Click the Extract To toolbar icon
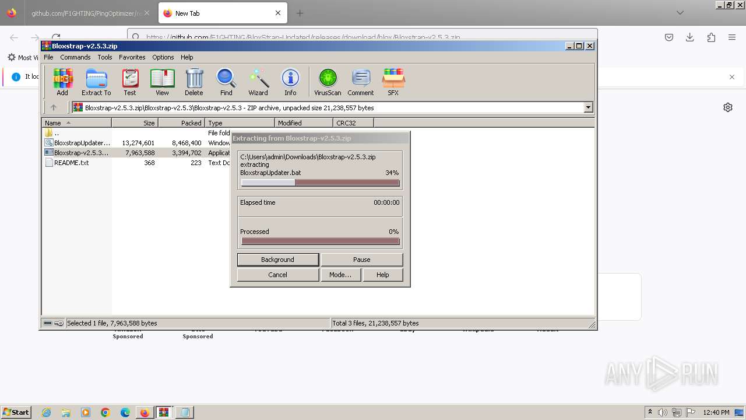The height and width of the screenshot is (420, 746). tap(96, 82)
